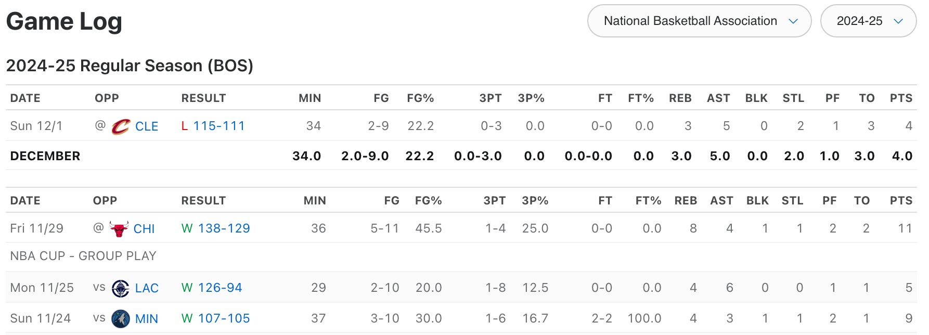929x335 pixels.
Task: Open the 2024-25 season dropdown
Action: (868, 21)
